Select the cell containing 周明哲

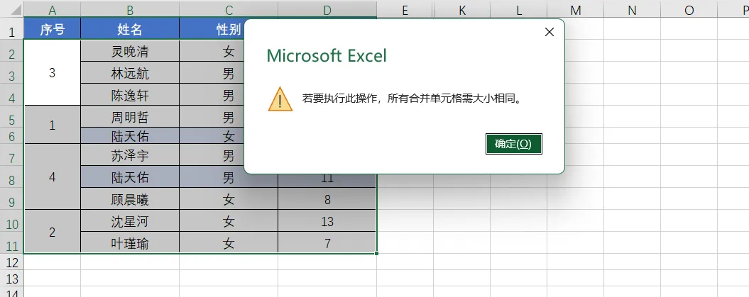(130, 116)
